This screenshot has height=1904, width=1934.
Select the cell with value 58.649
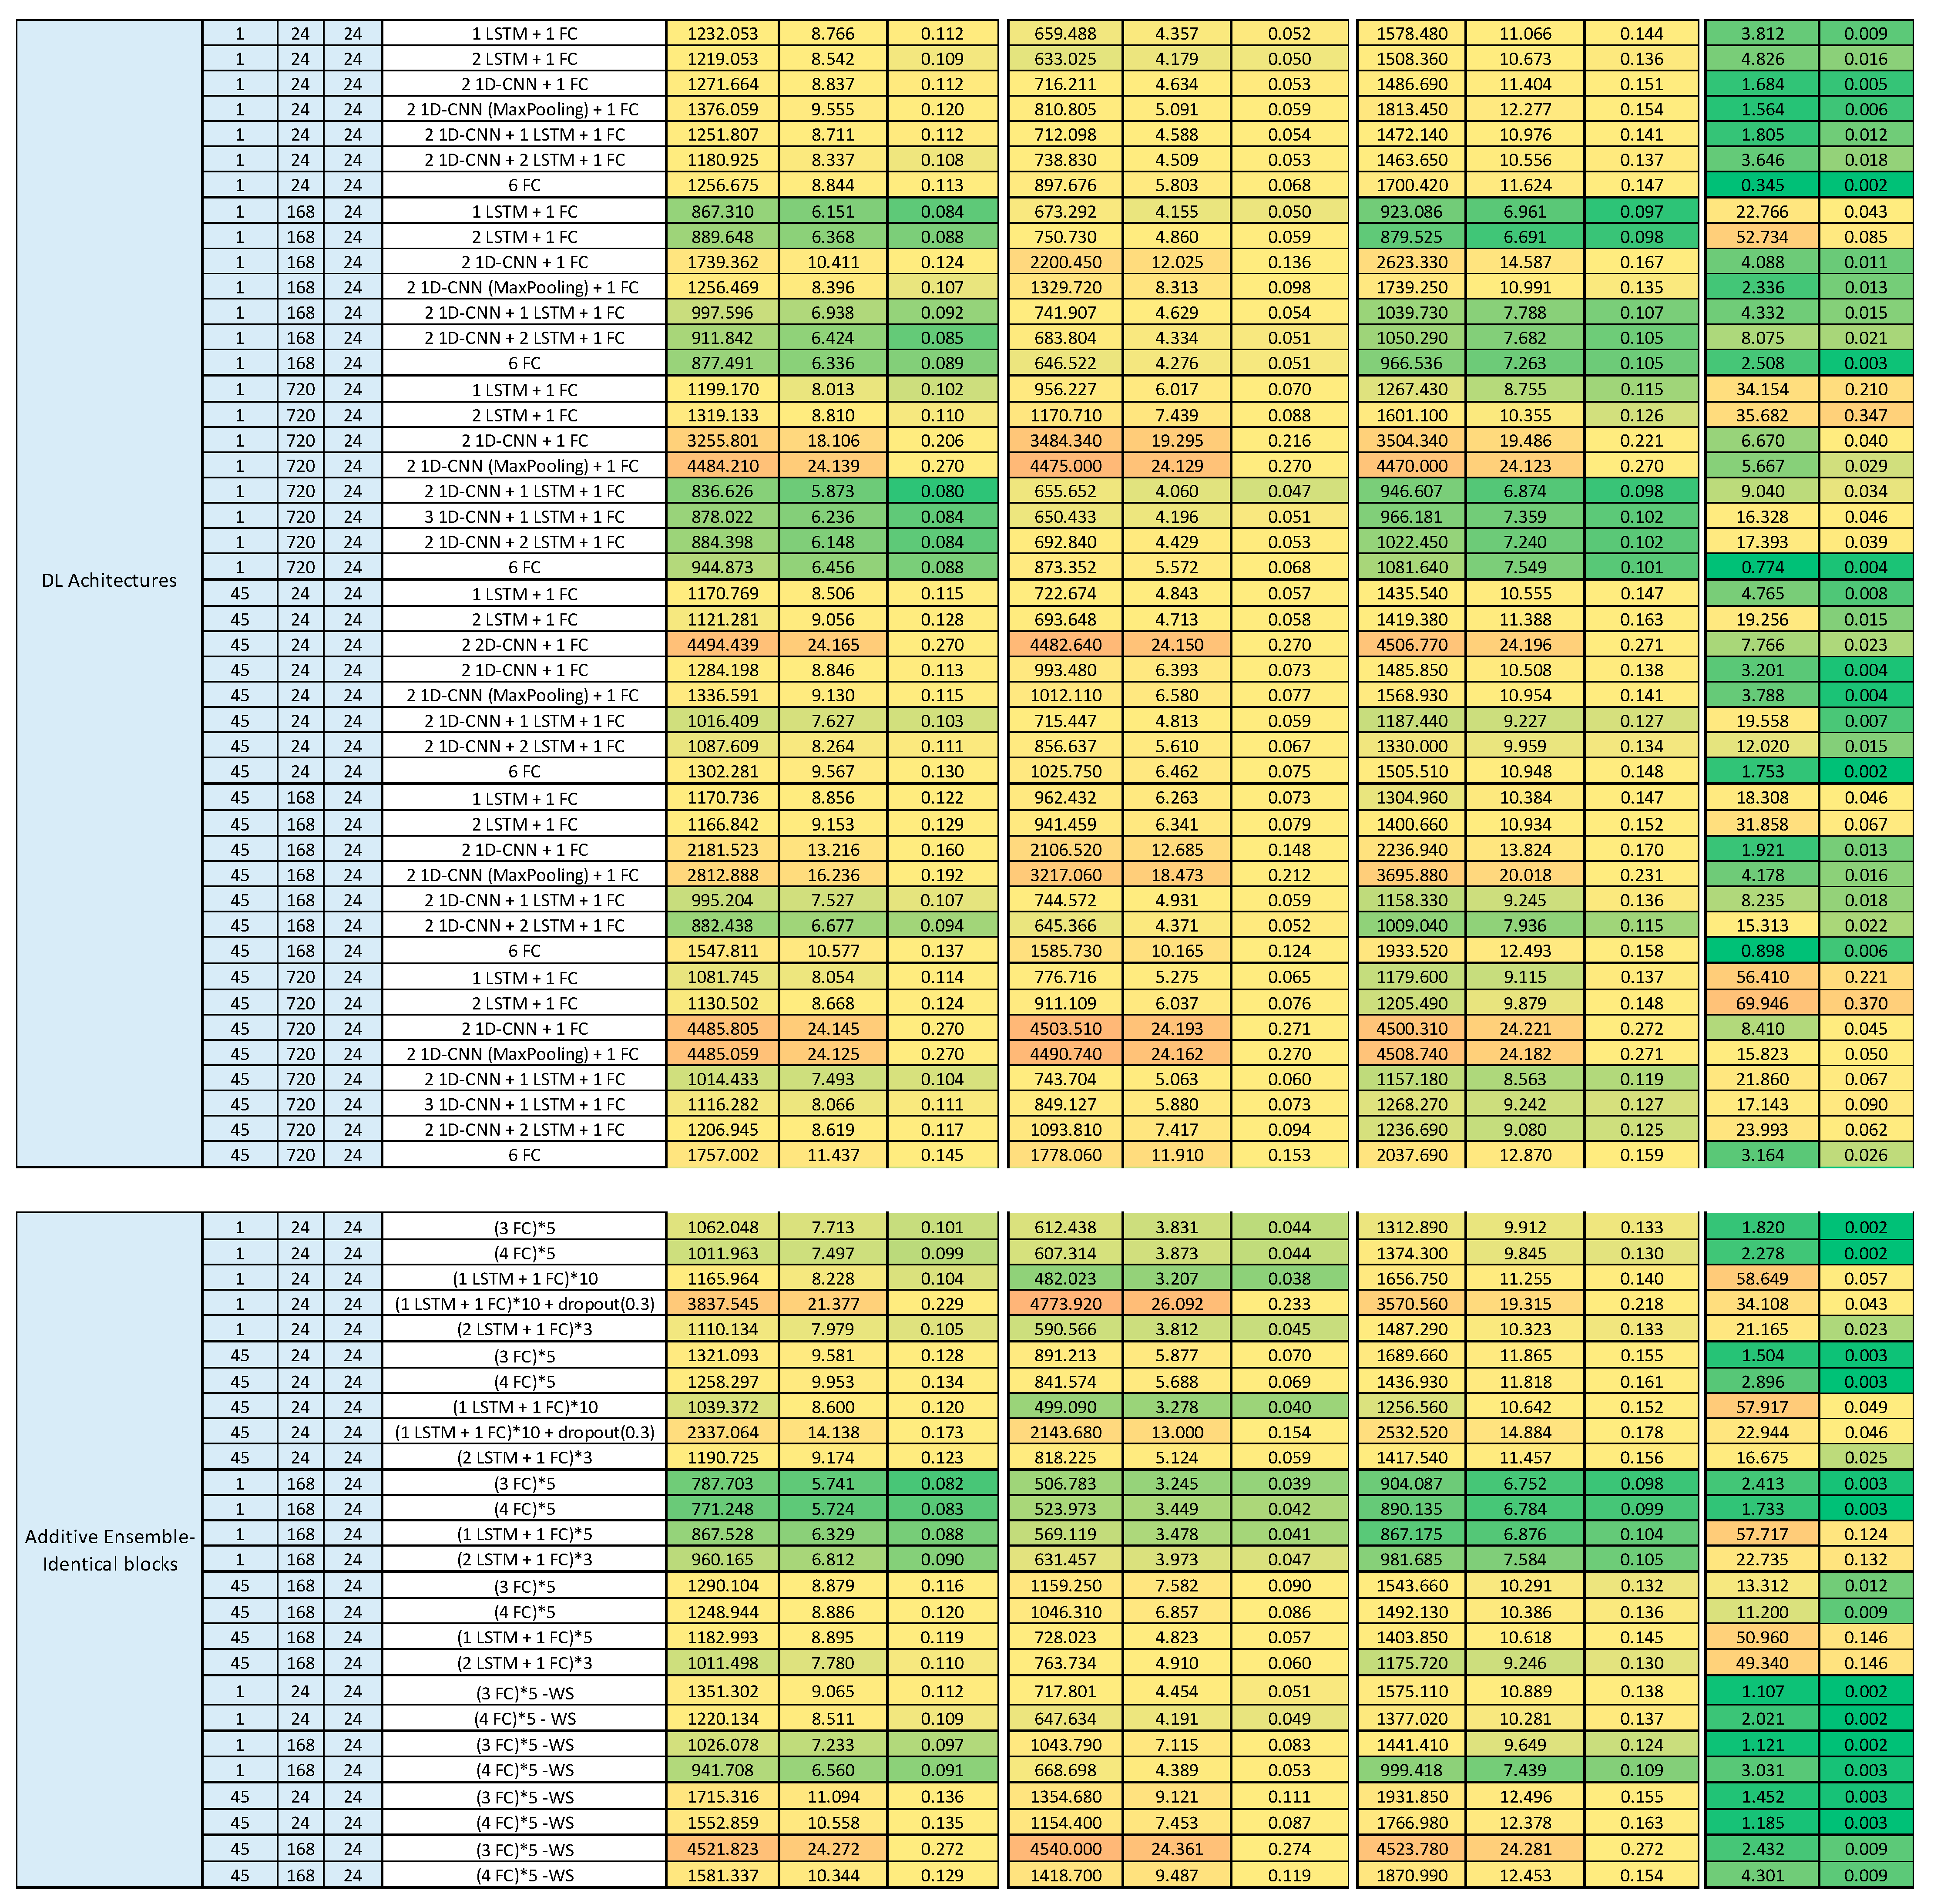[1762, 1279]
